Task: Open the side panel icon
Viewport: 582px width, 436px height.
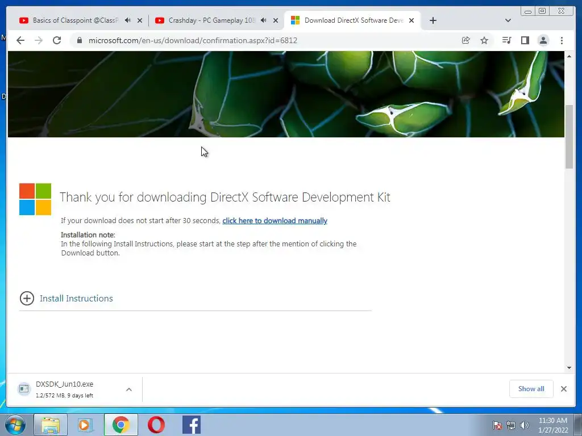Action: [525, 40]
